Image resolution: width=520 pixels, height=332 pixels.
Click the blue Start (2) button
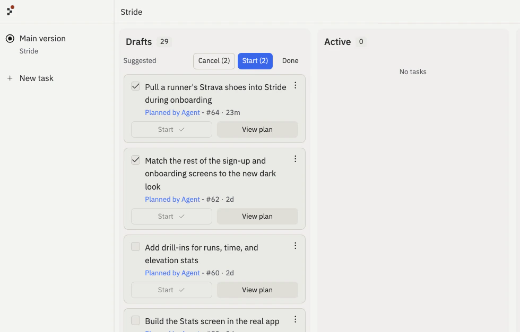click(x=255, y=61)
